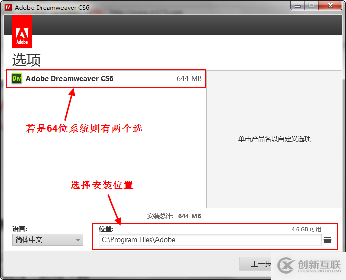Click the 644 MB size in the product row
346x280 pixels.
point(189,78)
